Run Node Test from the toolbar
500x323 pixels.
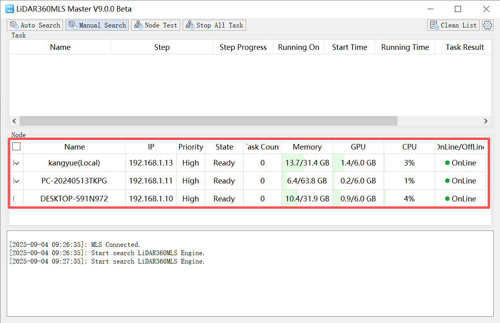pos(156,25)
